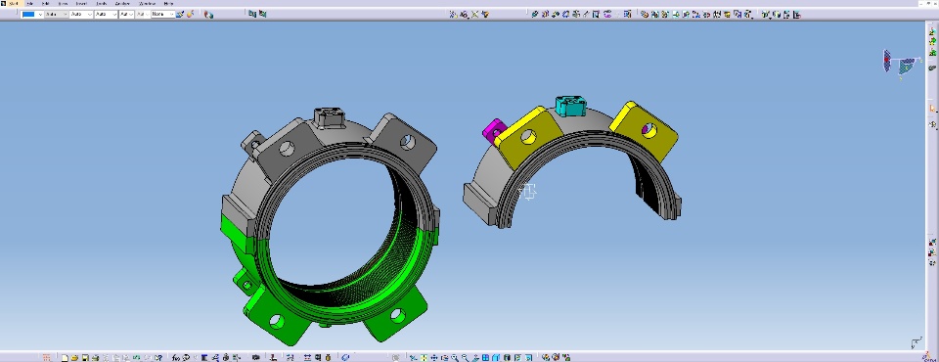The height and width of the screenshot is (362, 939).
Task: Open the Formula f(x) tool
Action: tap(176, 358)
